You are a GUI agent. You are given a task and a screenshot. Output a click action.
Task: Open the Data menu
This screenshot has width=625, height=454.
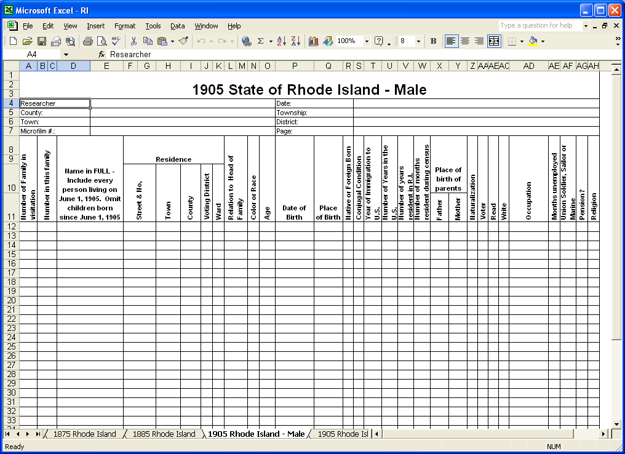[x=177, y=26]
